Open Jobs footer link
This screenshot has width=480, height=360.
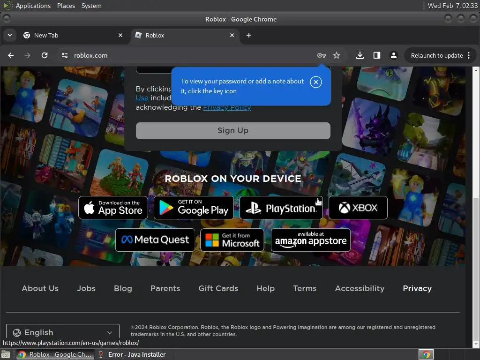(86, 288)
